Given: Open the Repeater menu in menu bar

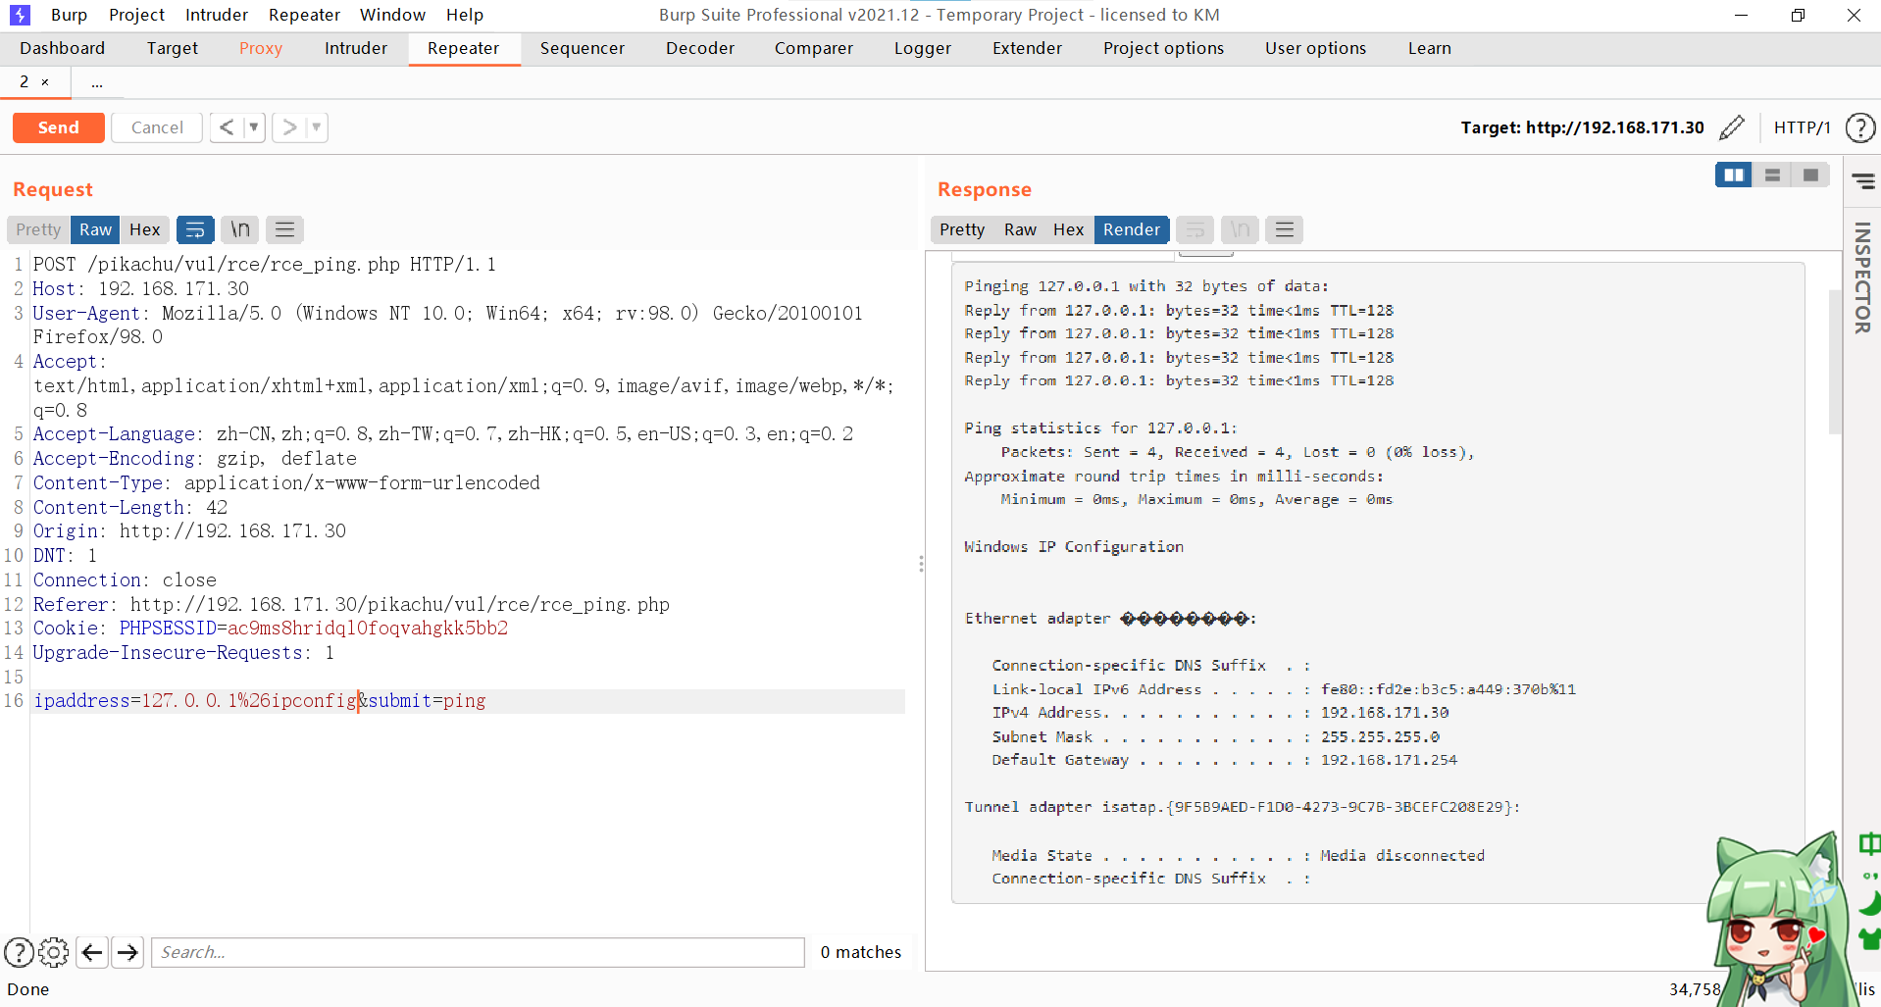Looking at the screenshot, I should pyautogui.click(x=304, y=15).
